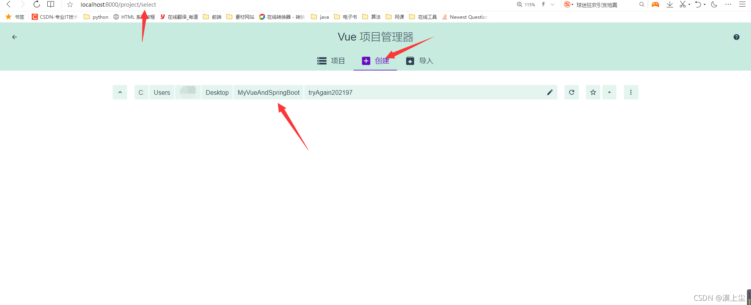Switch to the 创建 tab
Image resolution: width=751 pixels, height=305 pixels.
(375, 61)
